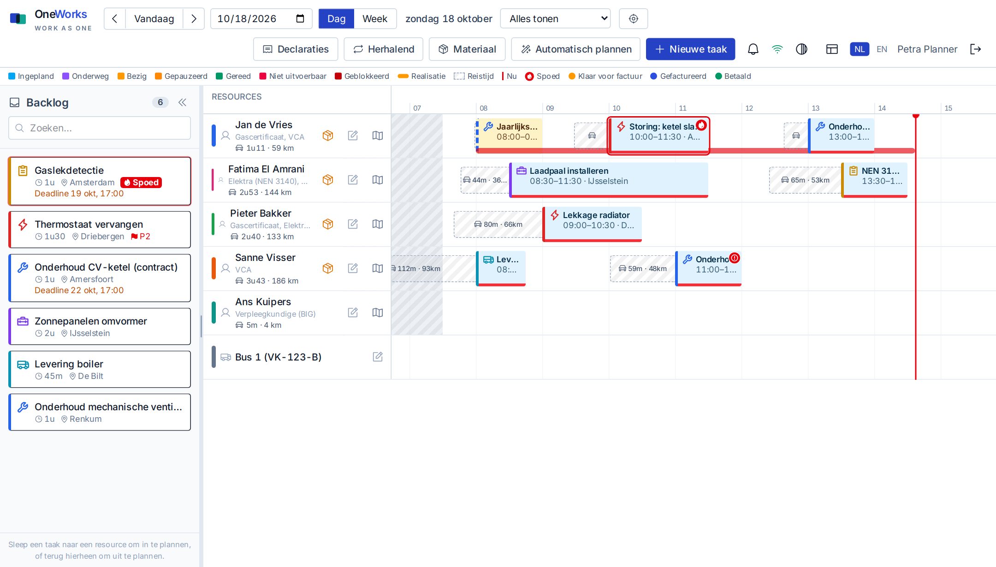Open Herhalend recurring tasks
996x567 pixels.
click(x=384, y=49)
